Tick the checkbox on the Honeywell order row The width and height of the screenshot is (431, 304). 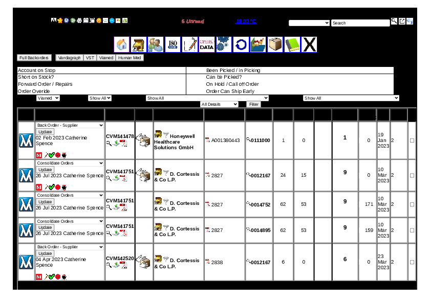412,141
